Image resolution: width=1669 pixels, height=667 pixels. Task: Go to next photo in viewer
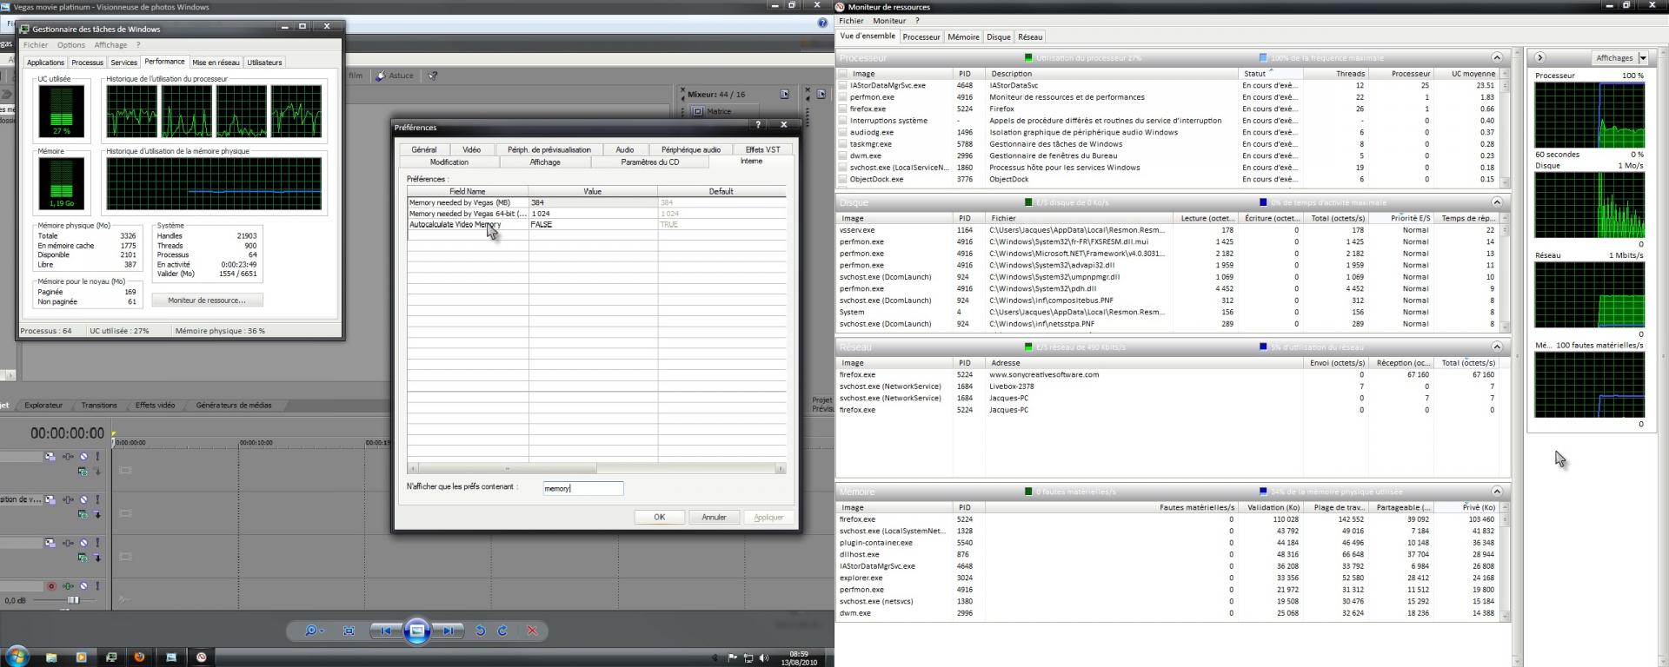[449, 631]
